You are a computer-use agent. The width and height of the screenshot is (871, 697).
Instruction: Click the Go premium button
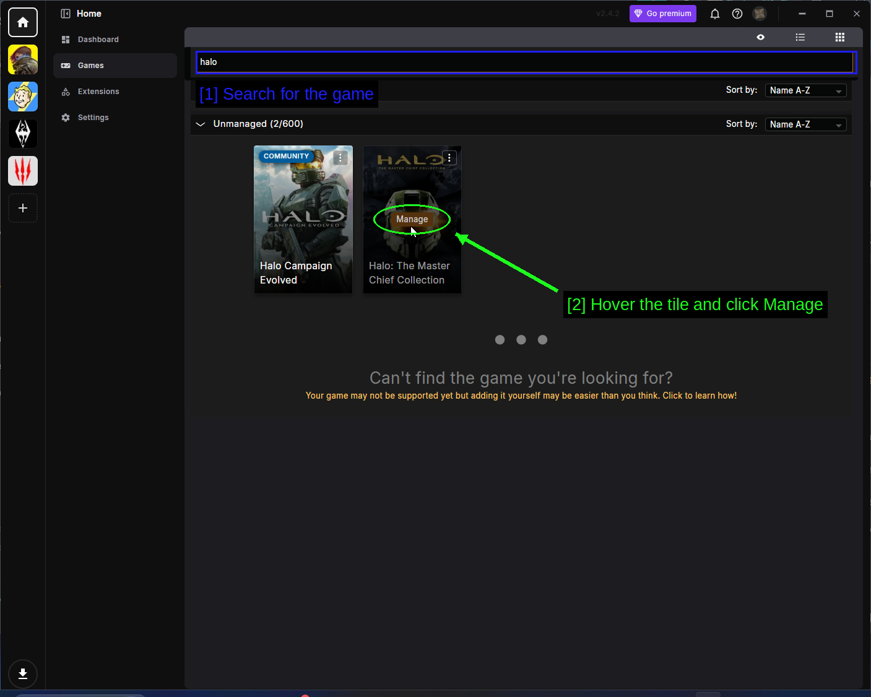(x=663, y=14)
